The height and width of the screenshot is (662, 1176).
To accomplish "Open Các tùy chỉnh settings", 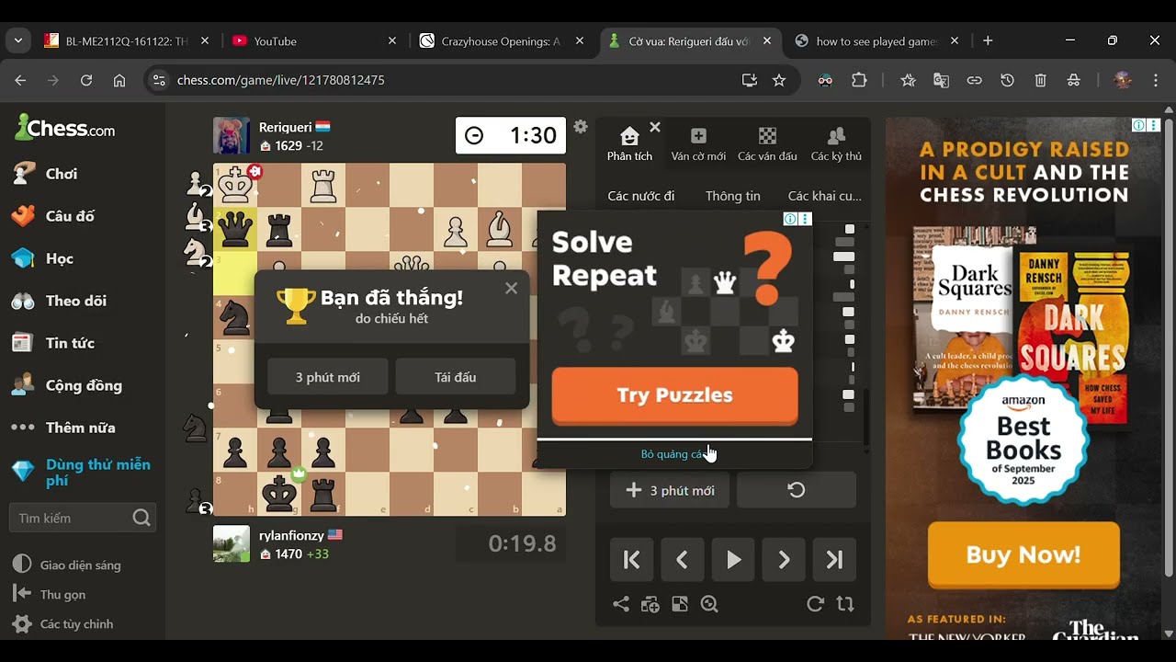I will pos(63,624).
